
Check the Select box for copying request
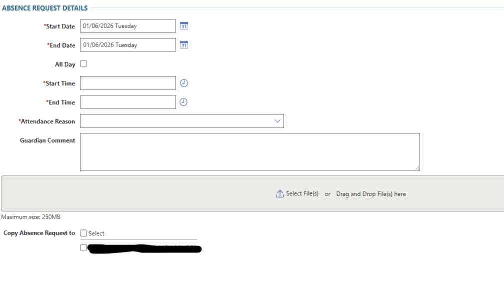[x=84, y=233]
